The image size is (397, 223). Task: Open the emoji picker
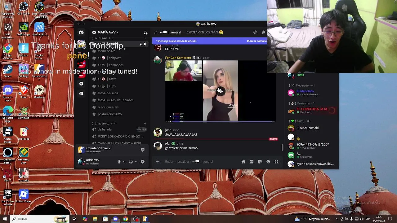(x=268, y=162)
